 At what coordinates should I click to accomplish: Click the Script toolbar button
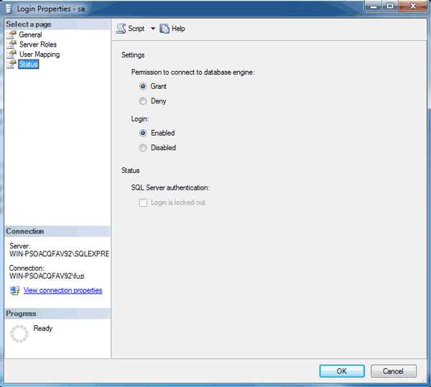click(x=130, y=29)
